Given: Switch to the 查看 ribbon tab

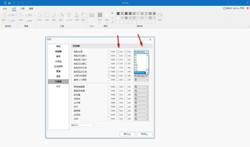Looking at the screenshot, I should pyautogui.click(x=31, y=9).
